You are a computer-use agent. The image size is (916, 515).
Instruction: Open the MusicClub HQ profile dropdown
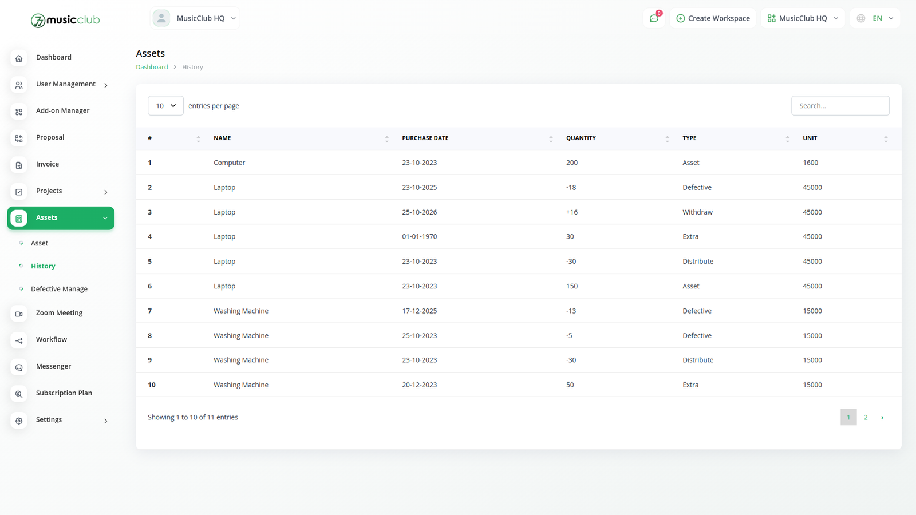pos(195,18)
